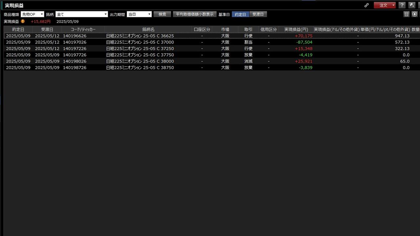Click the +15,348 profit value

(304, 48)
